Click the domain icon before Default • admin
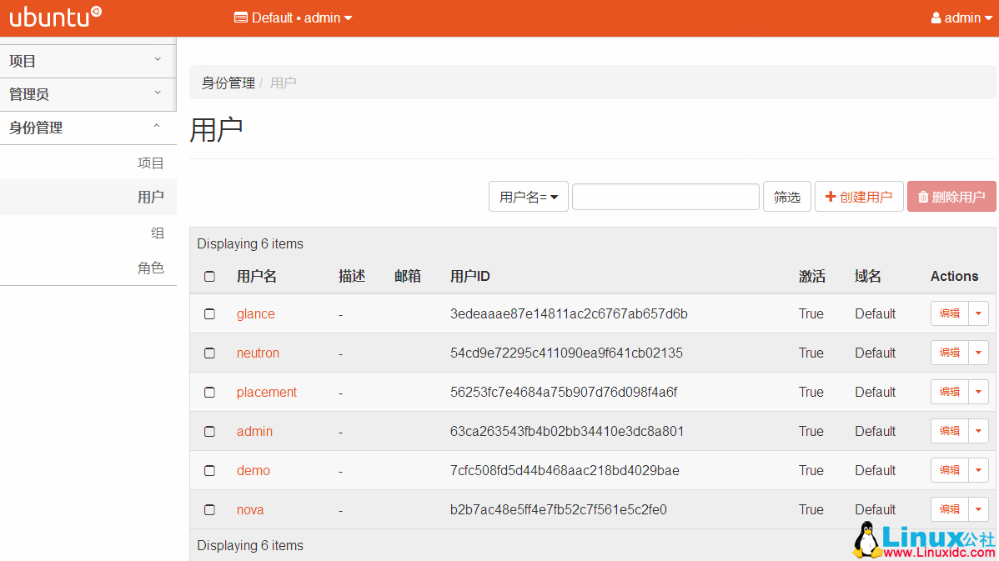The image size is (999, 561). 239,17
